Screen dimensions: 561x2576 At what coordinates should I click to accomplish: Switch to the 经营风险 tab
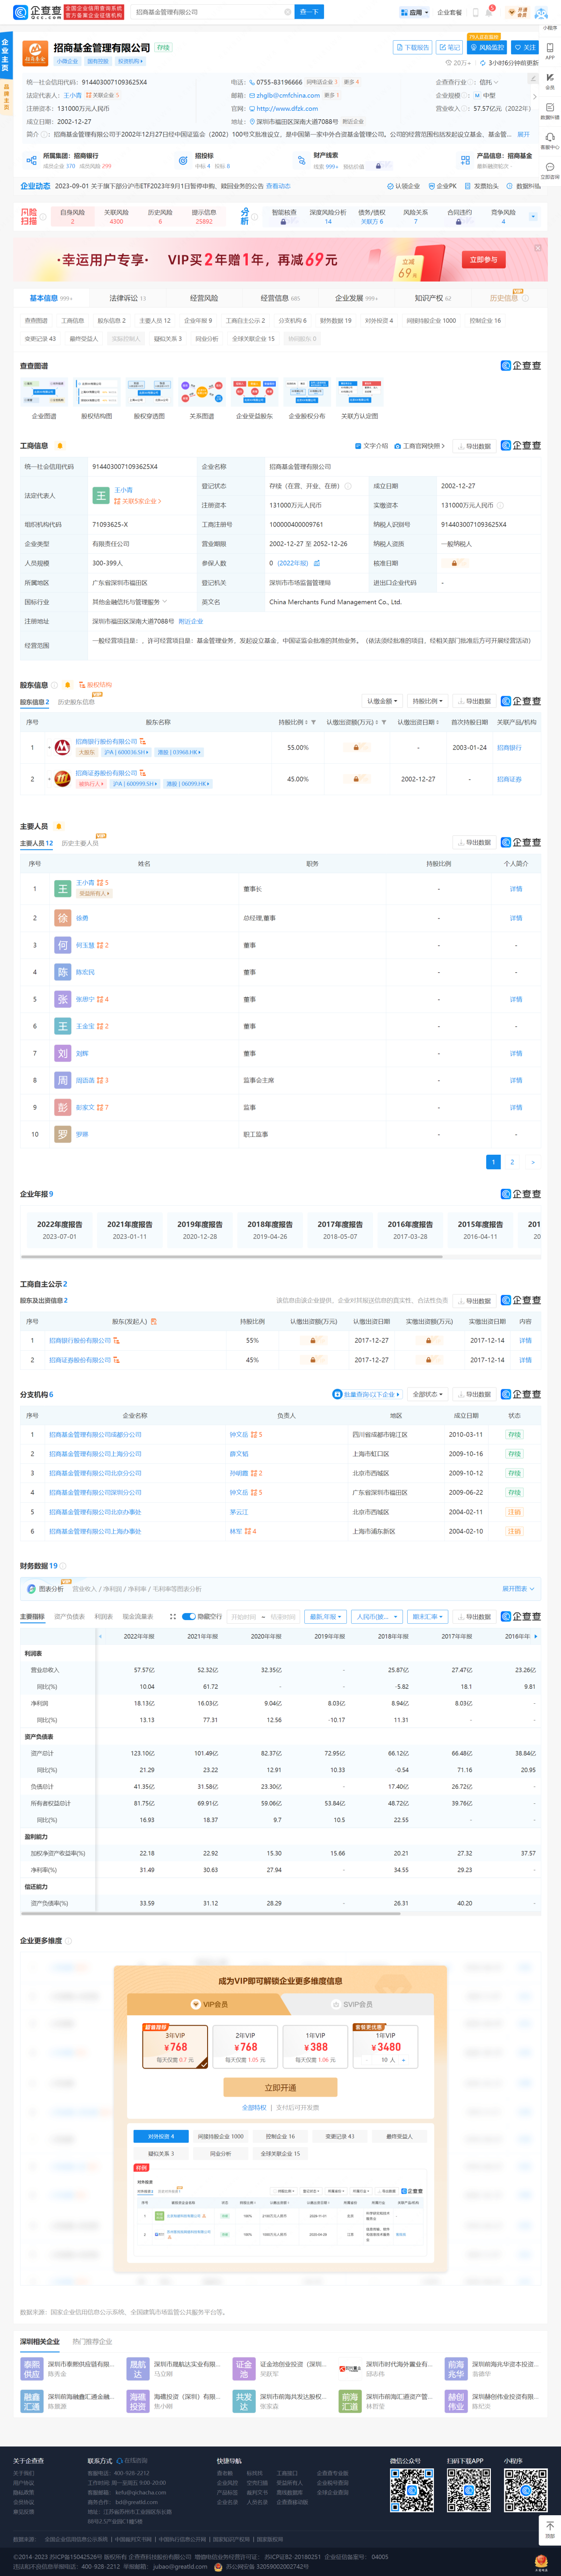tap(204, 298)
